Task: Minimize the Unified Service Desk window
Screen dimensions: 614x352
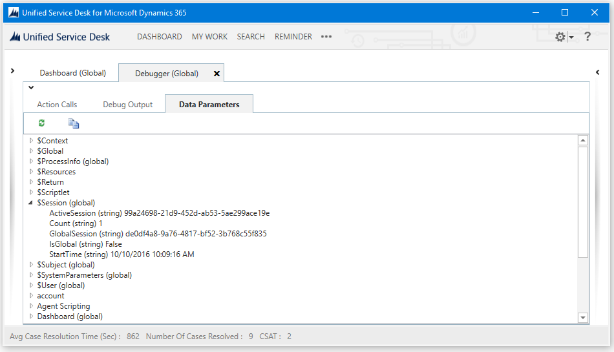Action: (536, 12)
